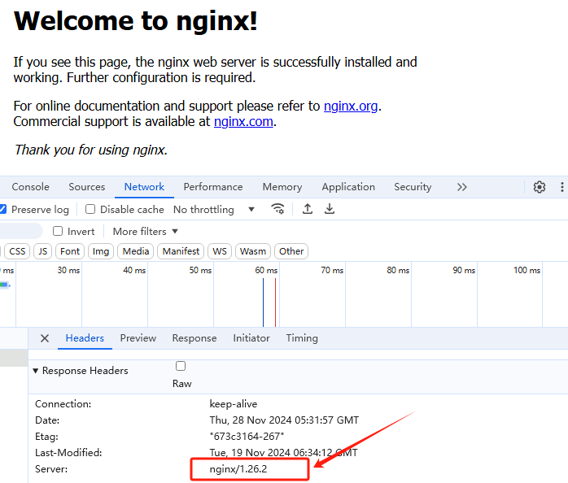
Task: Open the Initiator sub-tab
Action: coord(251,338)
